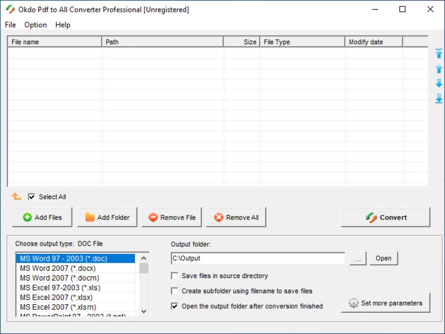Click output type list scroll up arrow
Screen dimensions: 445x334
pyautogui.click(x=143, y=258)
